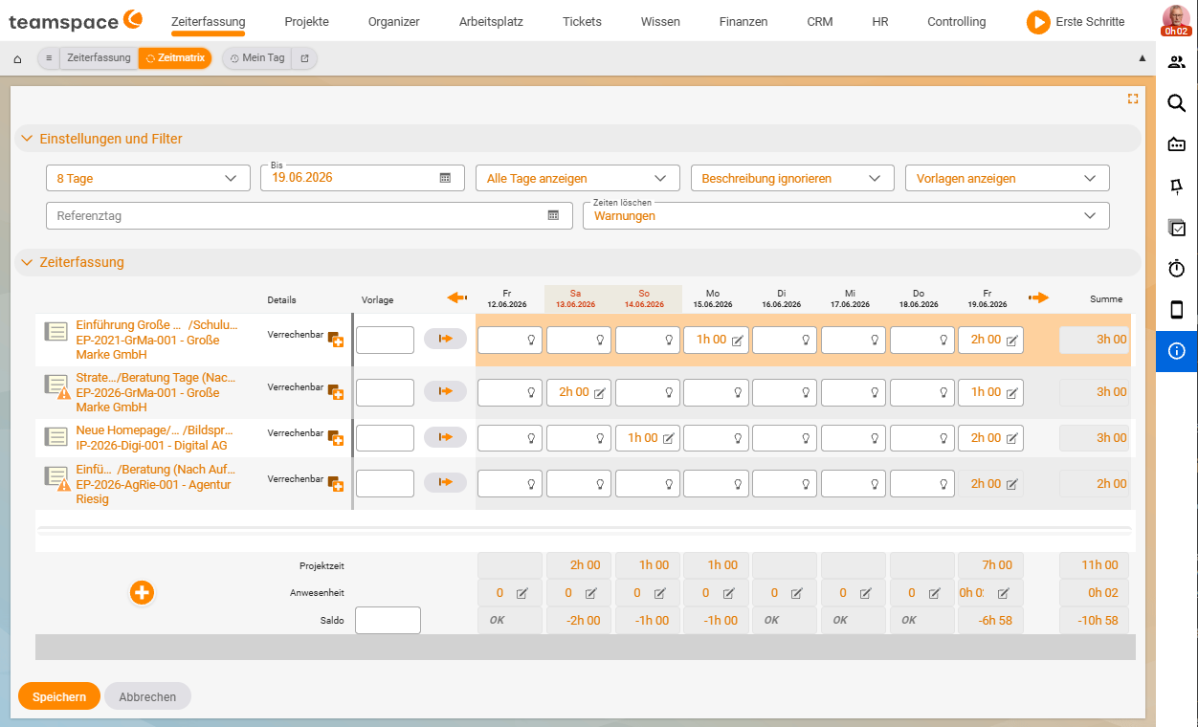Go to previous days with left orange arrow

[x=457, y=298]
